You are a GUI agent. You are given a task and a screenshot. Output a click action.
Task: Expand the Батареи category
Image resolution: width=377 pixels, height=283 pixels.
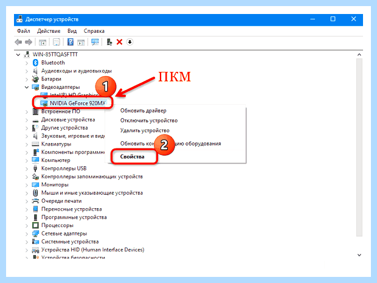(27, 79)
